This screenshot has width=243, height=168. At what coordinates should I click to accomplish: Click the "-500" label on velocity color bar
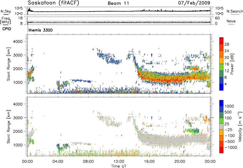click(x=230, y=142)
